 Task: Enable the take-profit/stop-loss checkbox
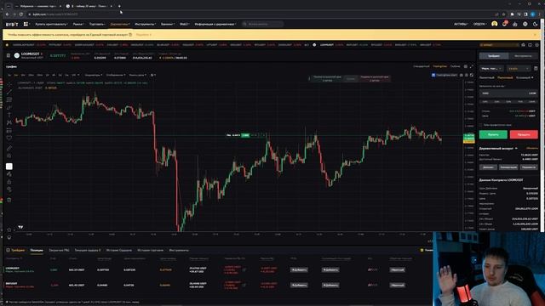(480, 125)
